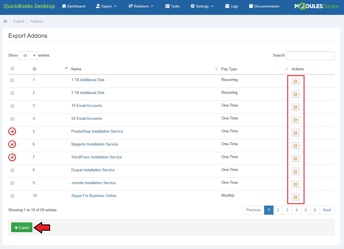Open pagination page 6
The height and width of the screenshot is (249, 344).
click(x=315, y=210)
